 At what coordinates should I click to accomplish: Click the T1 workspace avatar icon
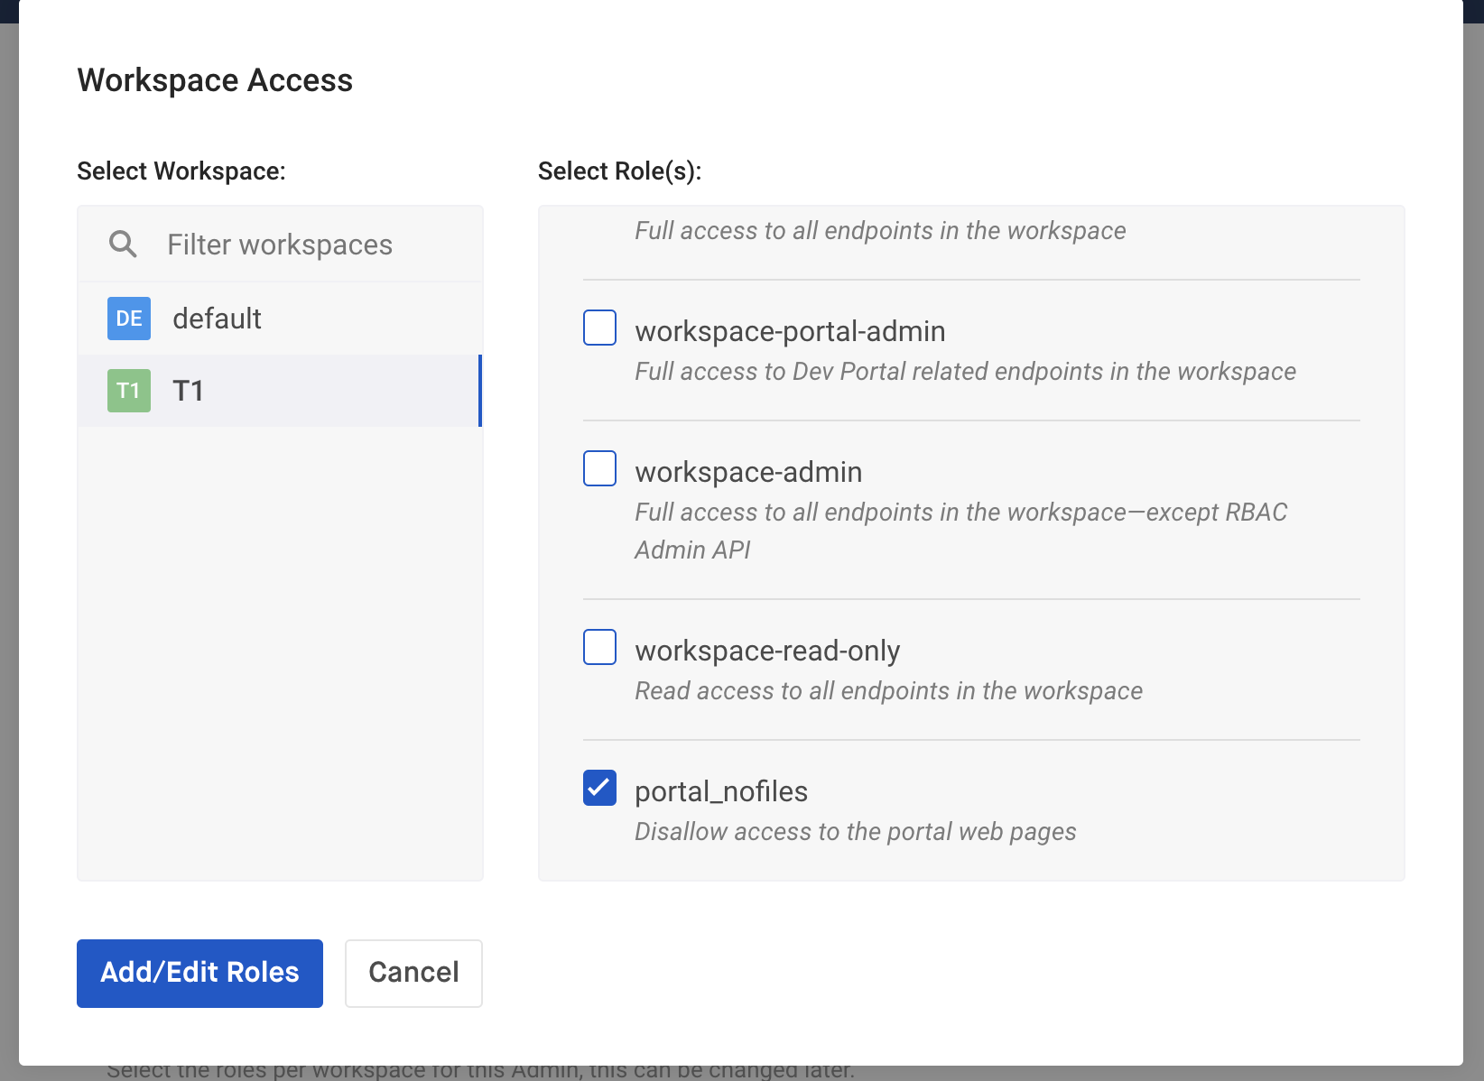128,390
